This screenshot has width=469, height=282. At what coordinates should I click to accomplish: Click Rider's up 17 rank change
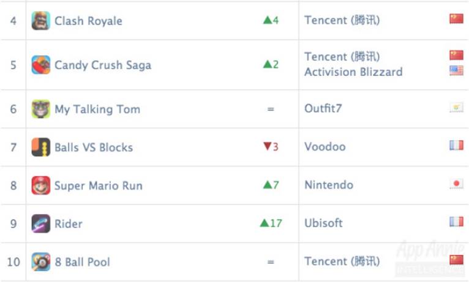[271, 223]
